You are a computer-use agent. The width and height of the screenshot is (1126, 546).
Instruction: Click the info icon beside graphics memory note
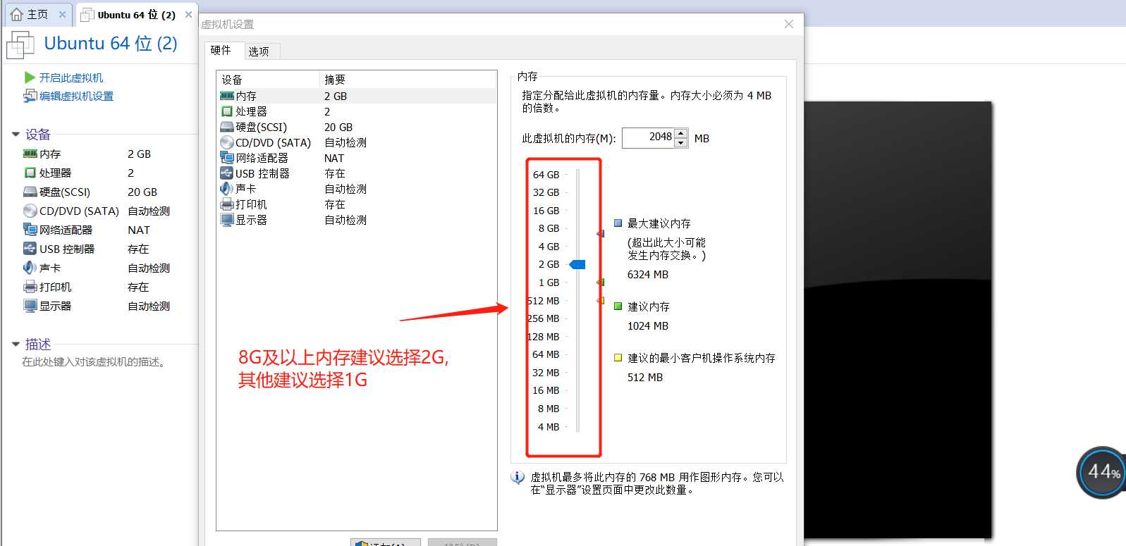(x=518, y=478)
